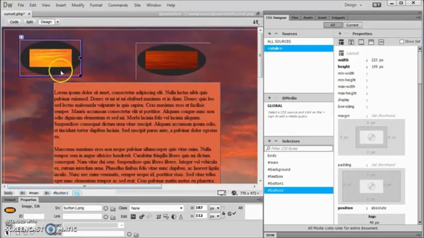Viewport: 424px width, 238px height.
Task: Jump to Layout category icon in toolbar
Action: click(341, 42)
